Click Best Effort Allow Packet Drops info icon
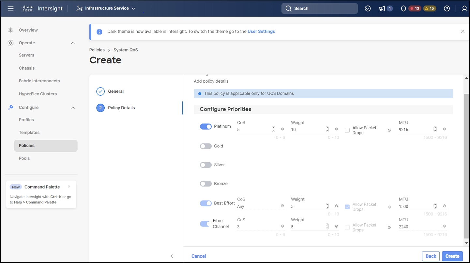The image size is (470, 263). (x=389, y=207)
